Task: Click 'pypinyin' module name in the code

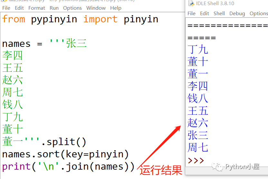Action: coord(54,19)
